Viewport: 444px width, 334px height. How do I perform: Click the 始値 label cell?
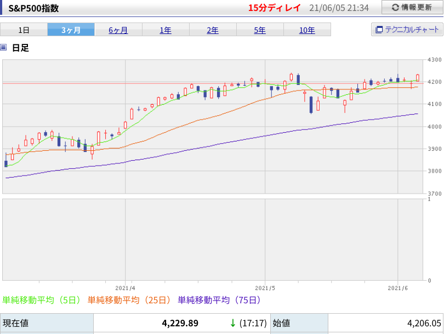pos(299,323)
